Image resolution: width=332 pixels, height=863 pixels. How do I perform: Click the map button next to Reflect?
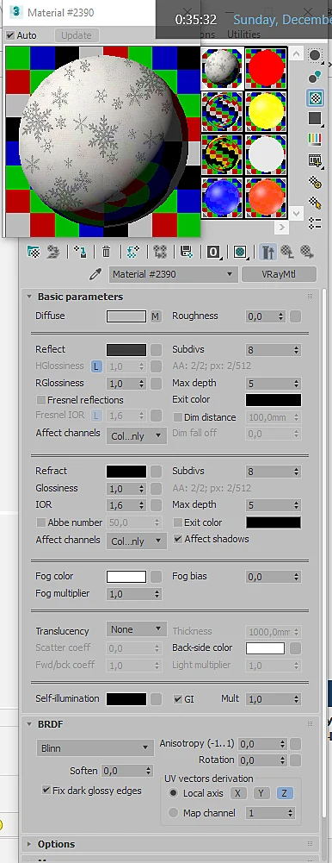[156, 350]
